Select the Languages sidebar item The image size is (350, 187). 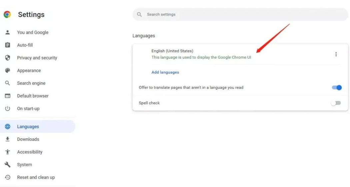pyautogui.click(x=37, y=127)
